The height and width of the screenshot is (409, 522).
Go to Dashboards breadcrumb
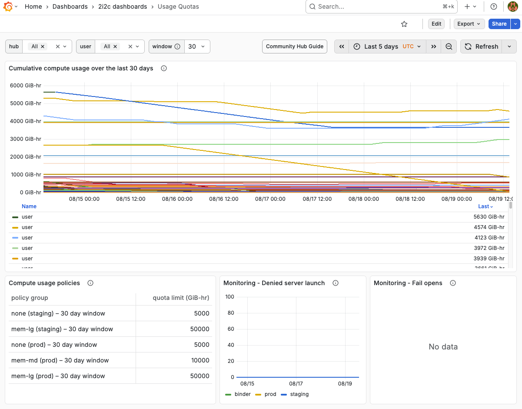pyautogui.click(x=70, y=7)
